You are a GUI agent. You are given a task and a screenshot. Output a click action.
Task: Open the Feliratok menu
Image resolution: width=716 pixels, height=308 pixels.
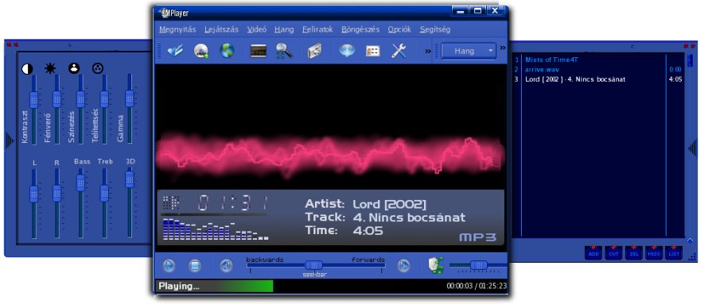coord(317,29)
